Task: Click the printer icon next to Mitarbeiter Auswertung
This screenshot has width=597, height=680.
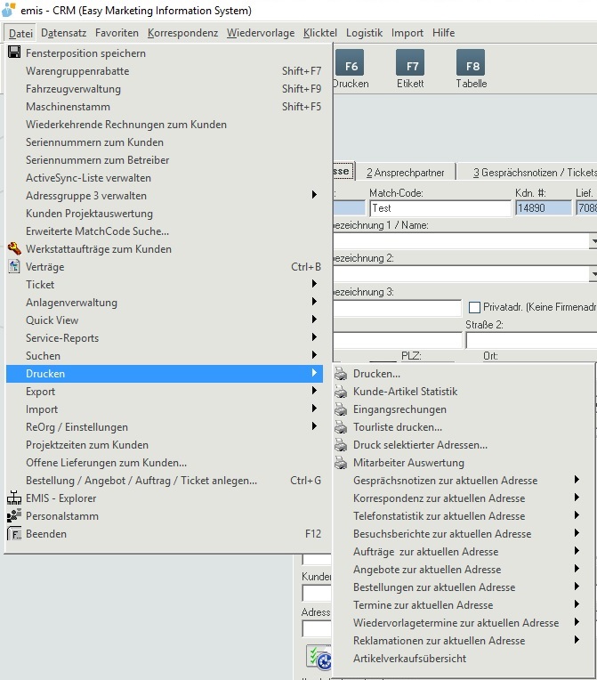Action: [341, 462]
